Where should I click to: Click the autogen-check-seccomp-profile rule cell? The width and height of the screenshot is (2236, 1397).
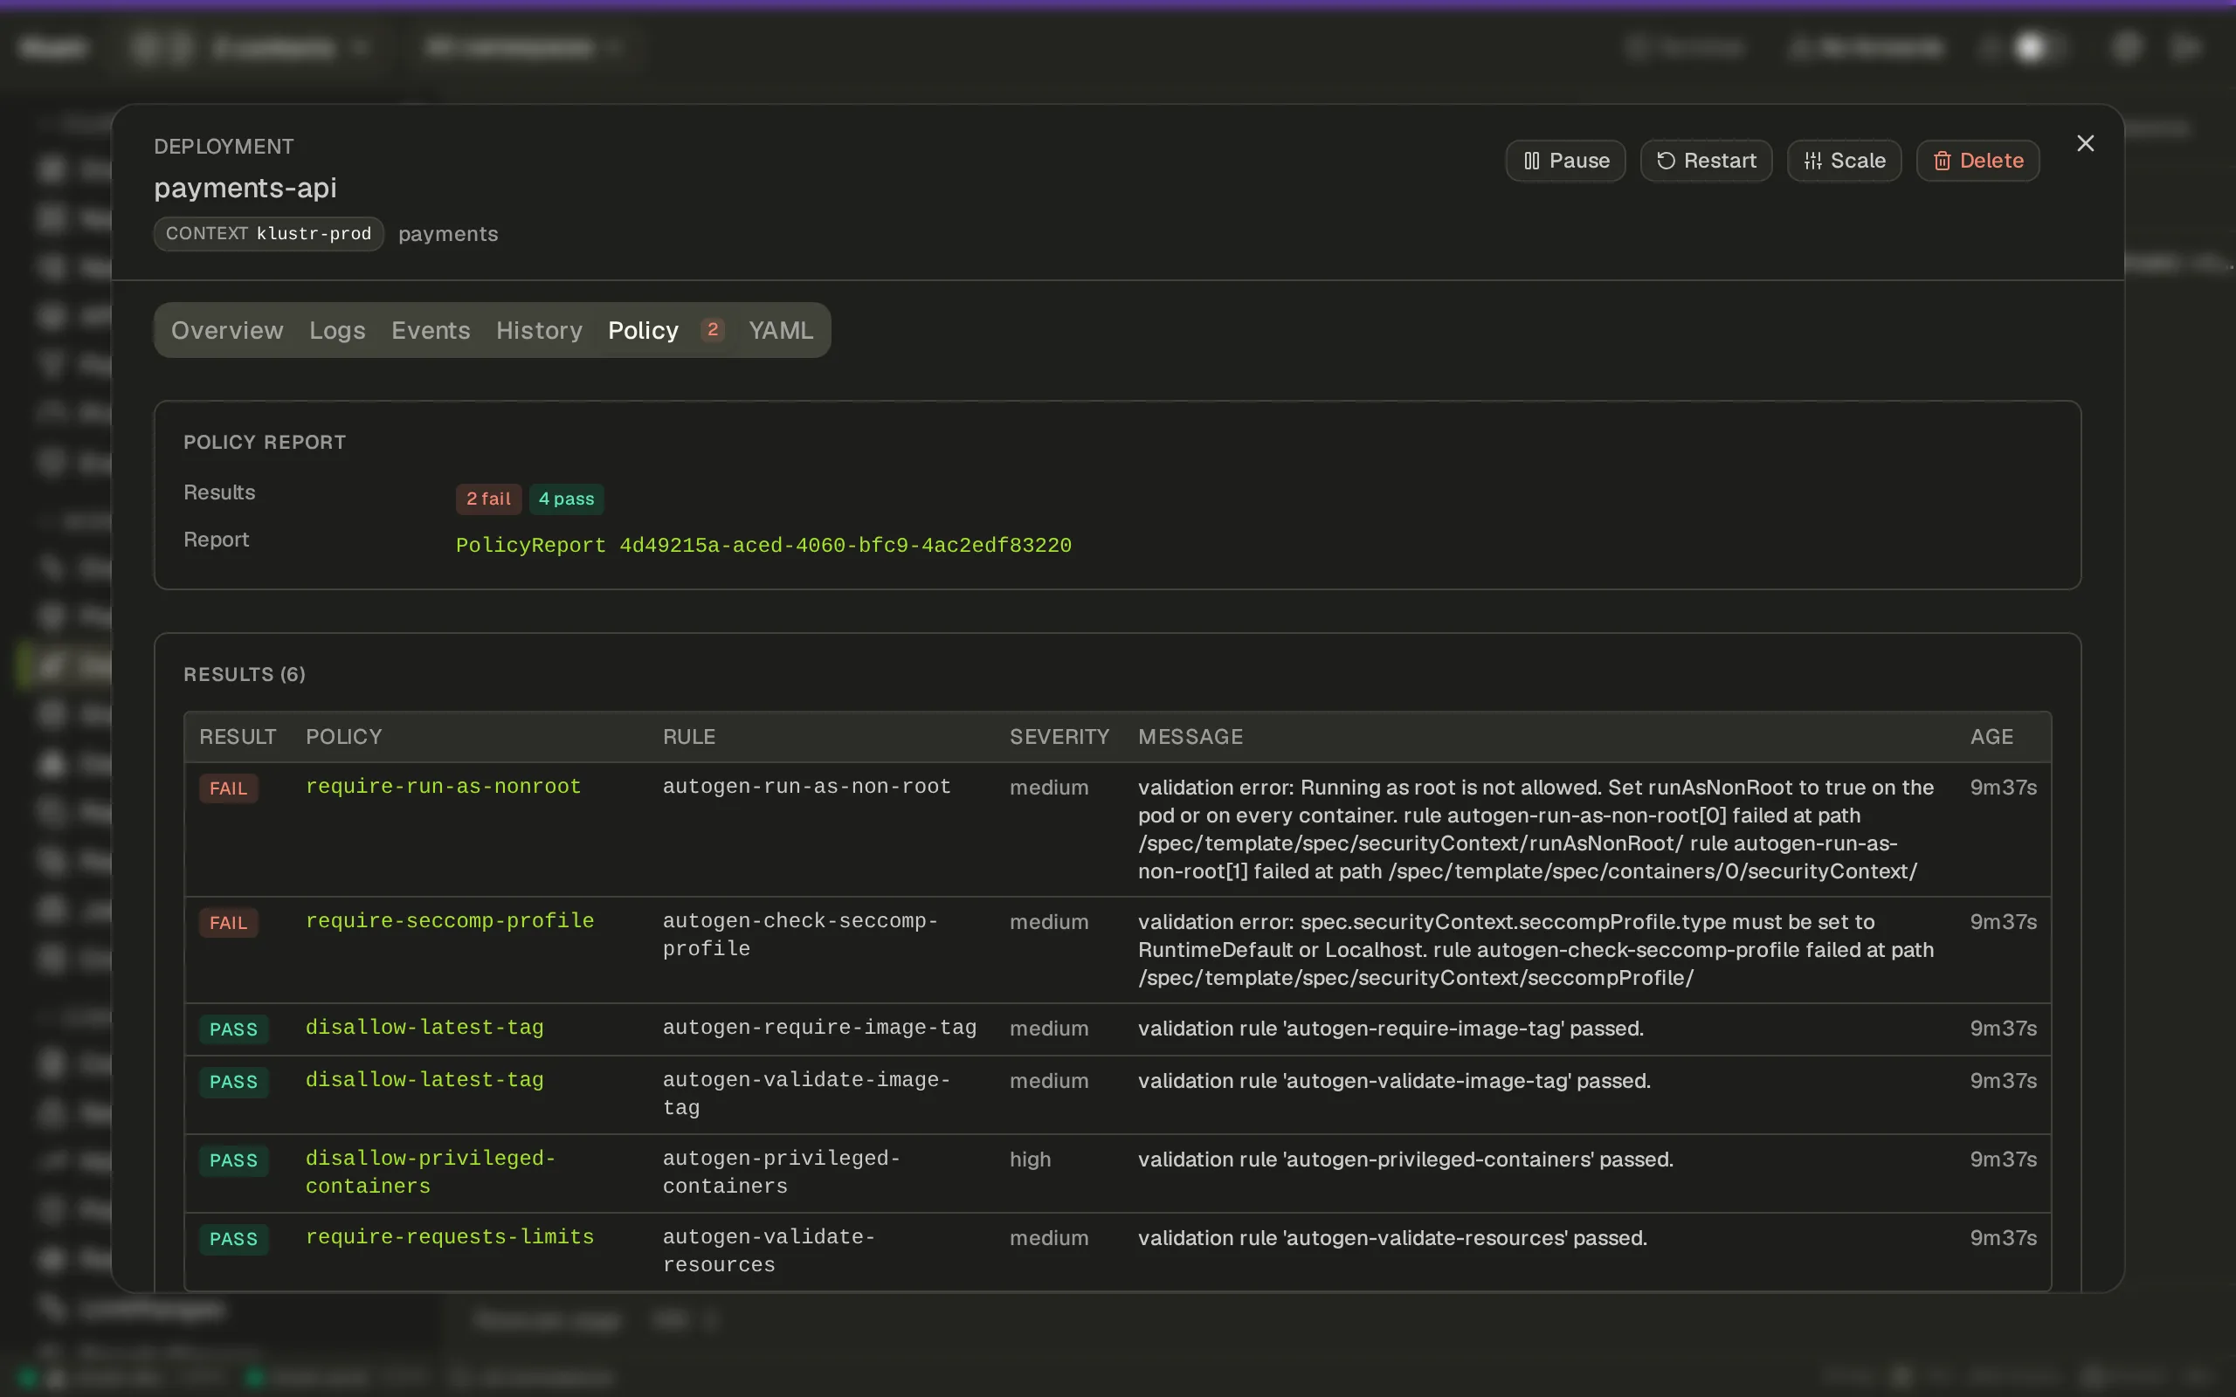click(x=800, y=934)
